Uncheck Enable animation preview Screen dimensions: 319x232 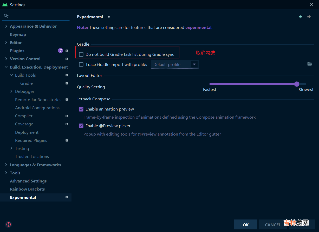coord(81,109)
